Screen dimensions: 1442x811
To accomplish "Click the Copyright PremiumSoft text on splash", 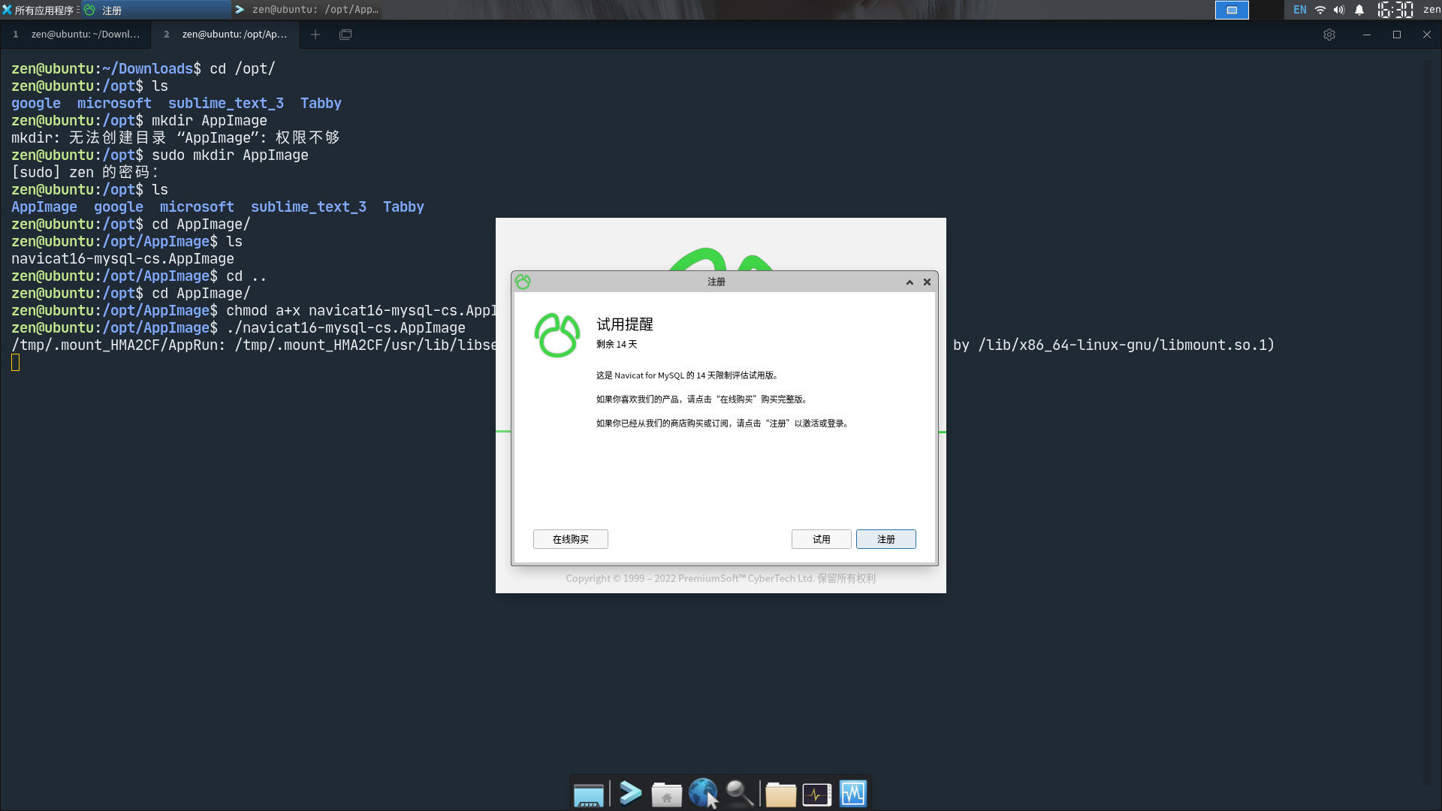I will 720,578.
